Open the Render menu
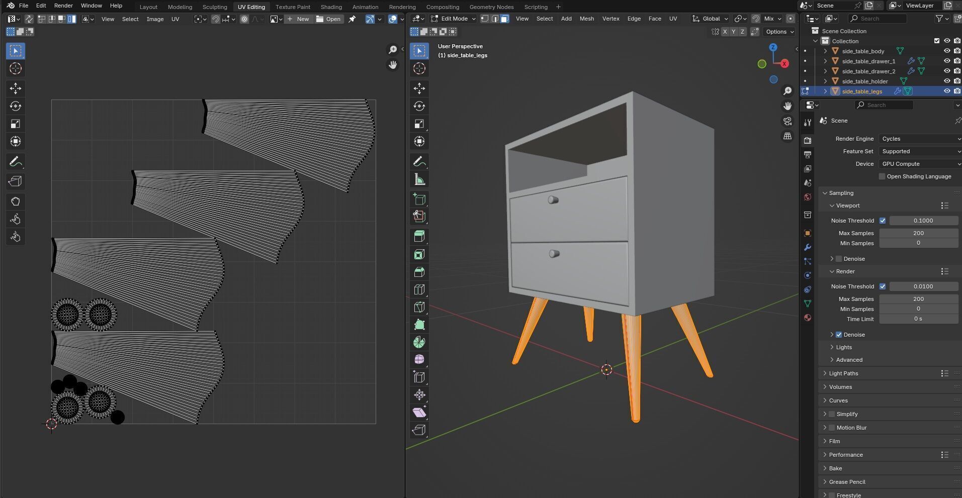The width and height of the screenshot is (962, 498). click(63, 6)
